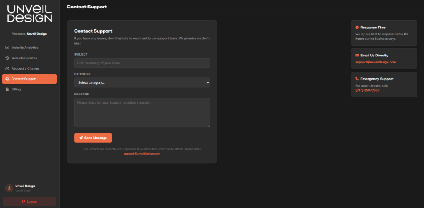The height and width of the screenshot is (208, 424).
Task: Open the Website Analytics page
Action: click(x=29, y=48)
